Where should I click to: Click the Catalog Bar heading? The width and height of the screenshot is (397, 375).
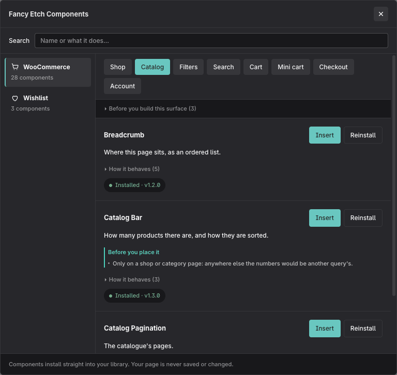point(123,217)
